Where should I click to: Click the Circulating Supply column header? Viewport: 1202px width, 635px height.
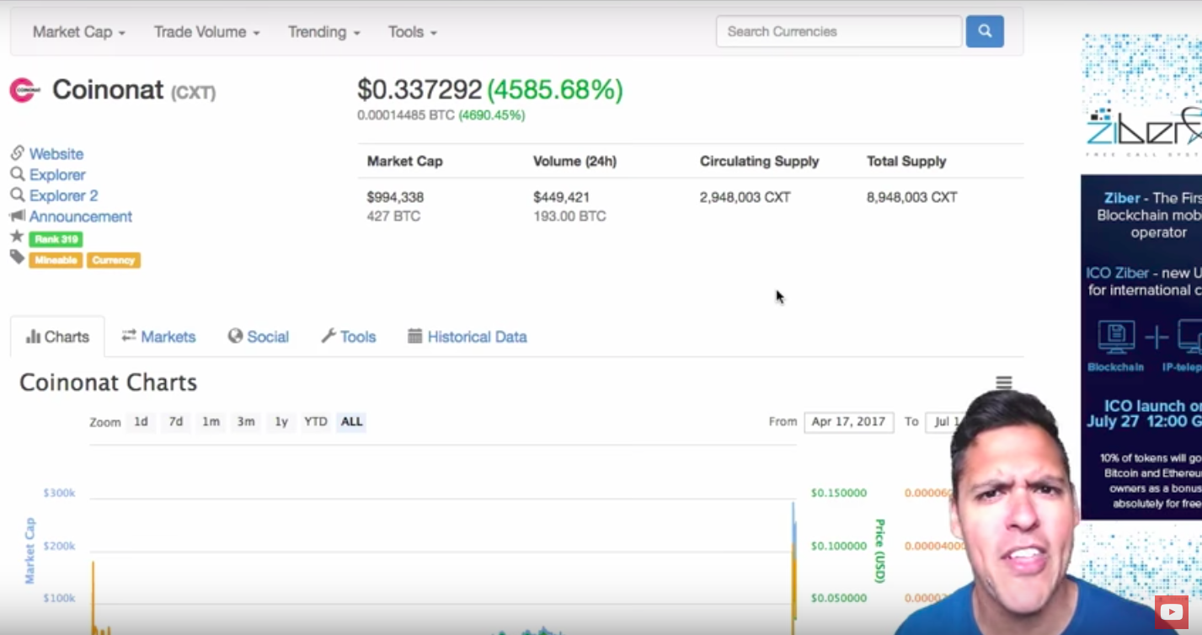pos(759,161)
